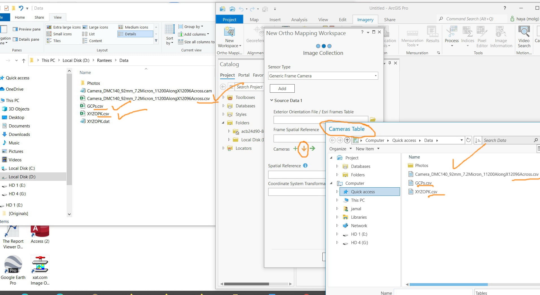Browse for Exterior Orientation File folder icon

[373, 120]
